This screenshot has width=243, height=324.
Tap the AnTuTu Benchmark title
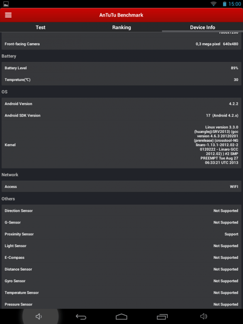122,15
